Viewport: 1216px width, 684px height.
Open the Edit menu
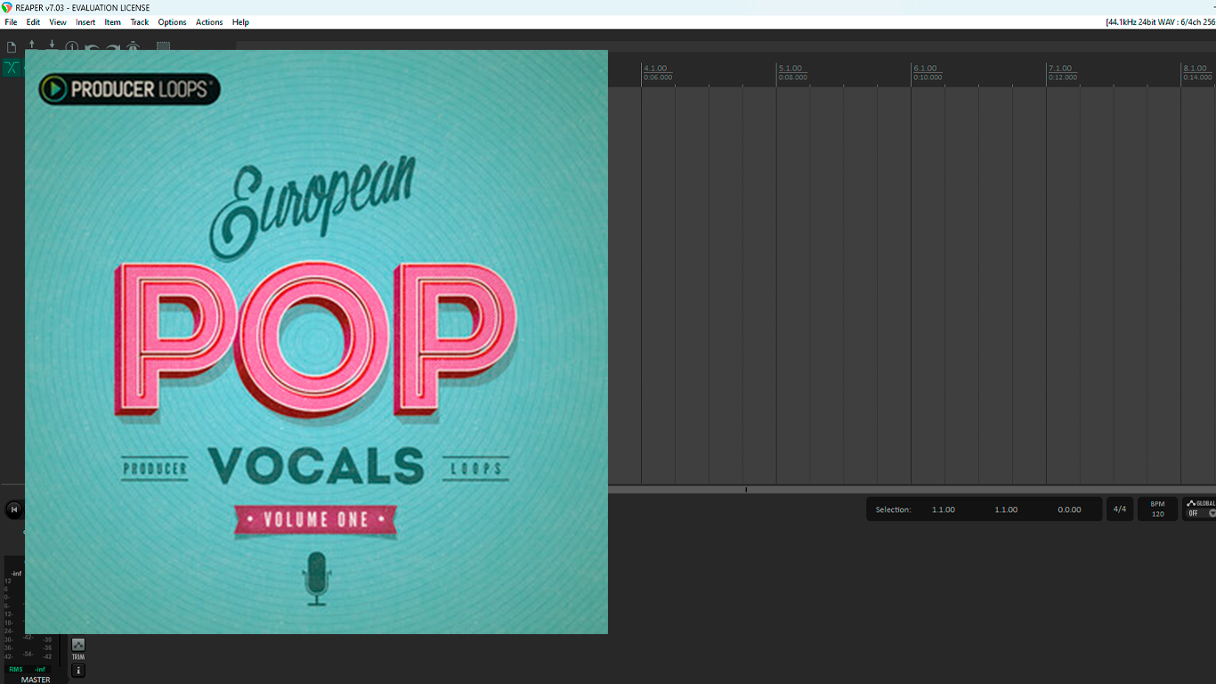click(x=33, y=22)
